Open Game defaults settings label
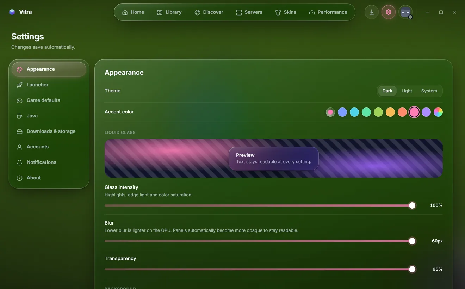The height and width of the screenshot is (289, 465). (43, 100)
